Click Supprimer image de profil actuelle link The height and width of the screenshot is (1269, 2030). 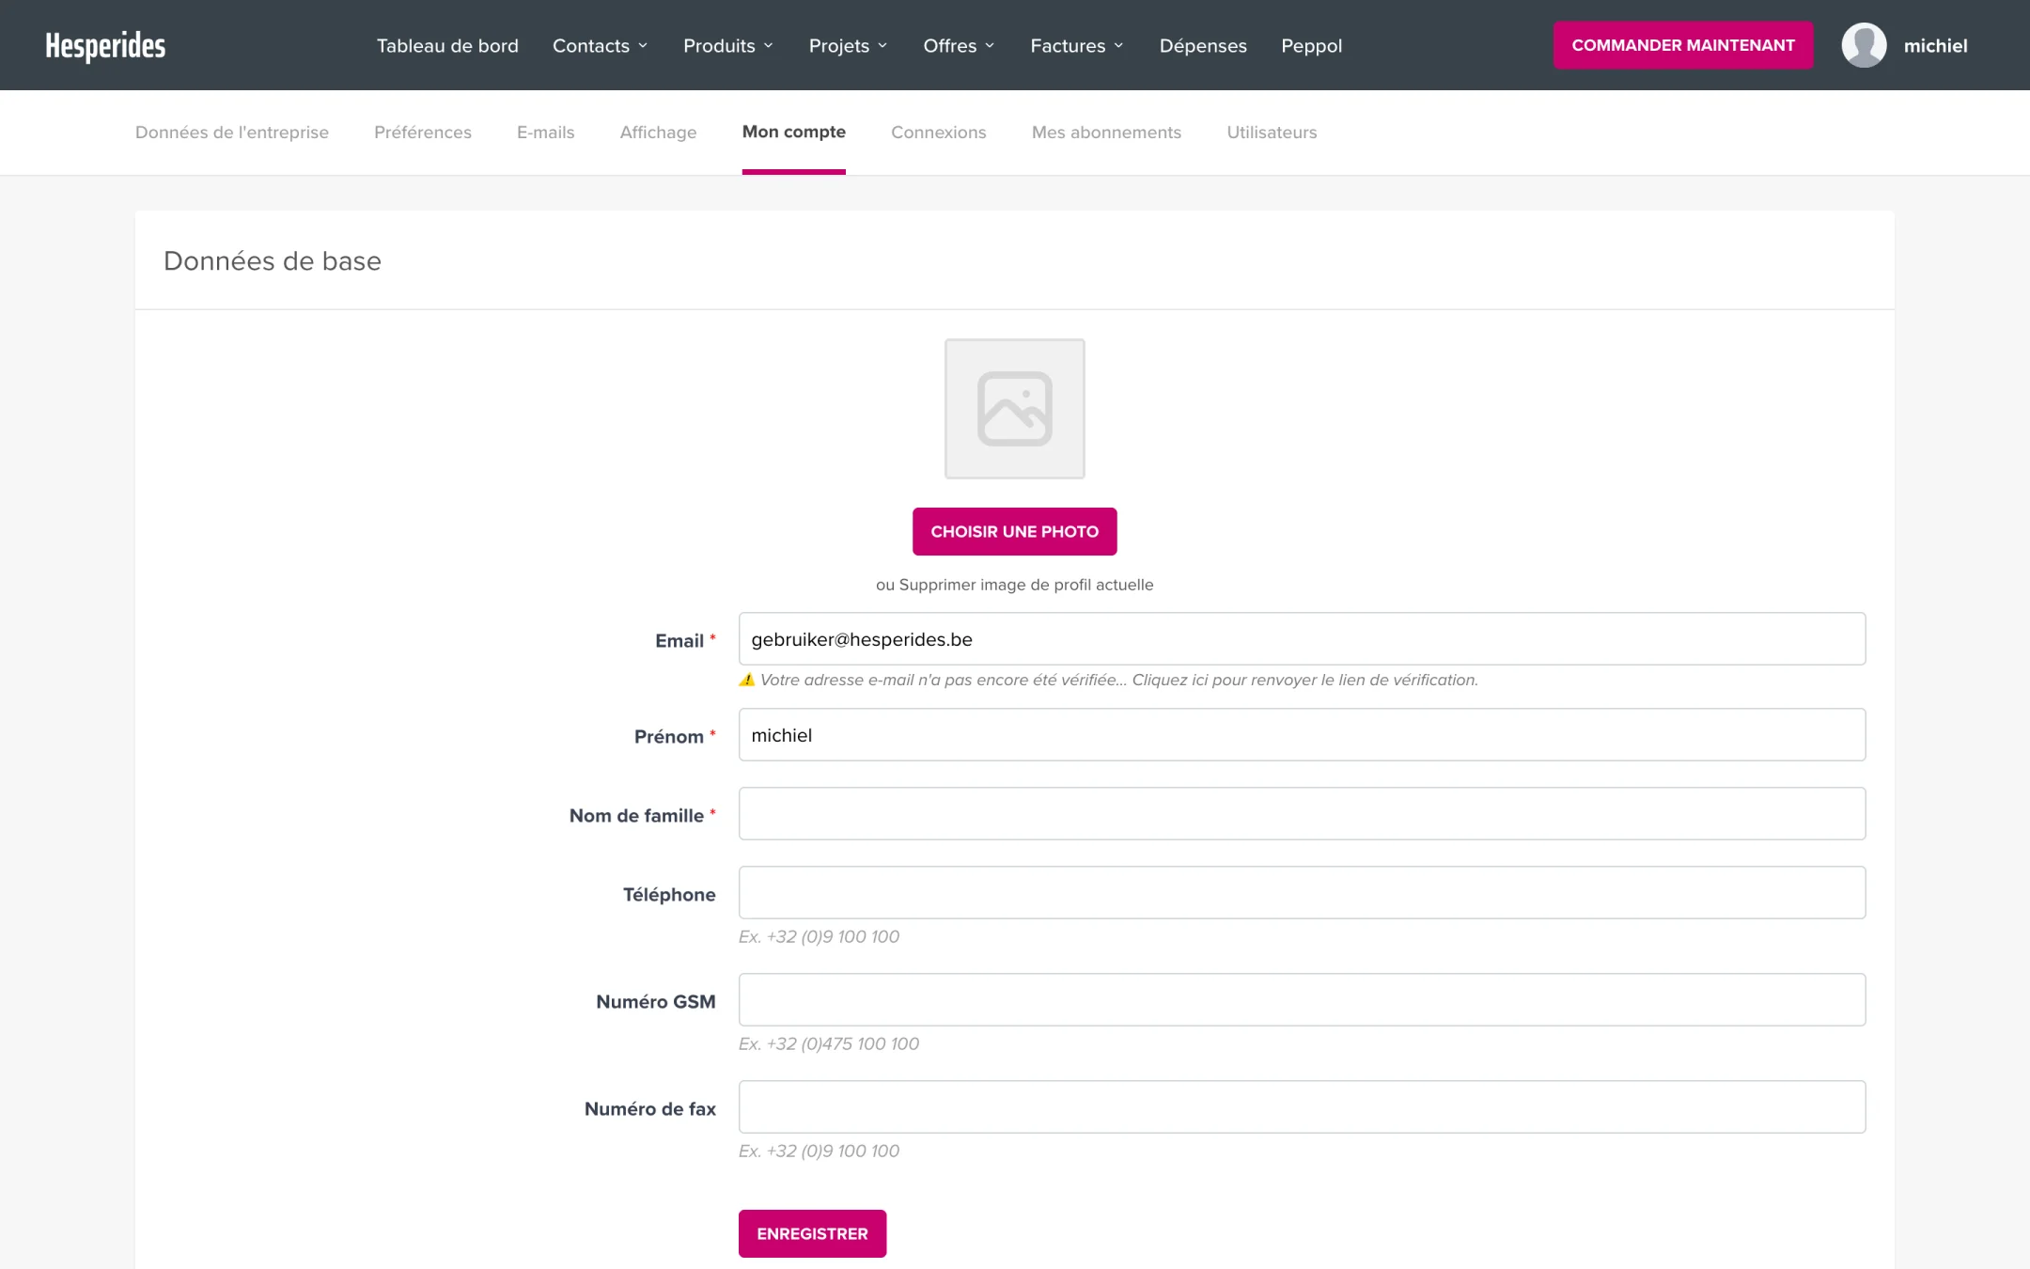point(1025,585)
